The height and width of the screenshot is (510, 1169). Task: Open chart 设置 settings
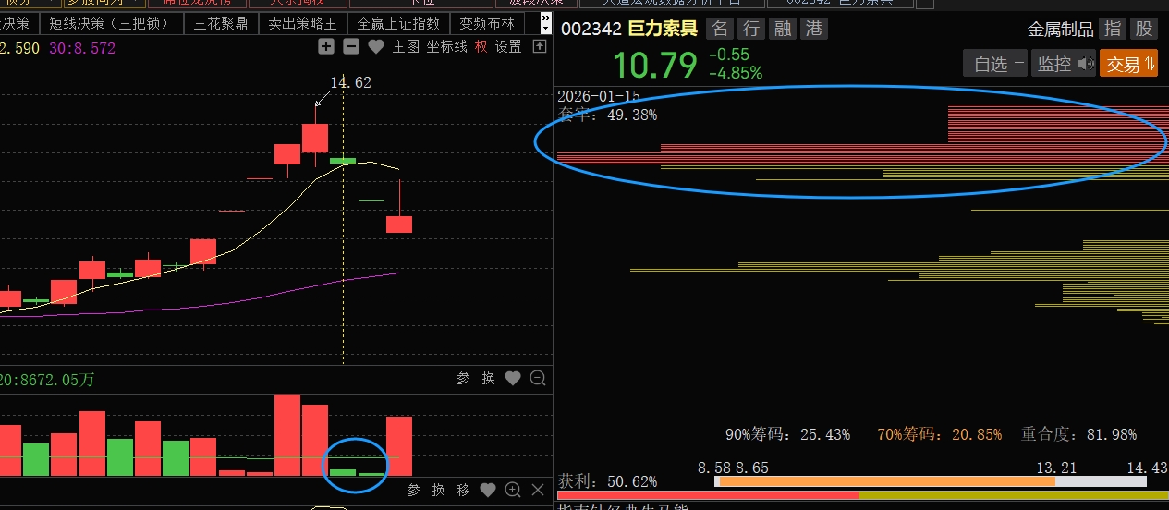pyautogui.click(x=508, y=46)
